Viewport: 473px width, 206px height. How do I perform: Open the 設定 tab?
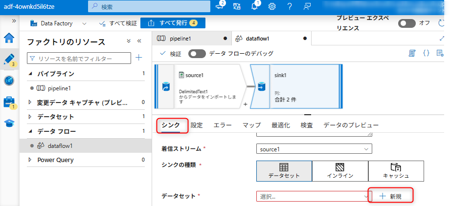[197, 125]
